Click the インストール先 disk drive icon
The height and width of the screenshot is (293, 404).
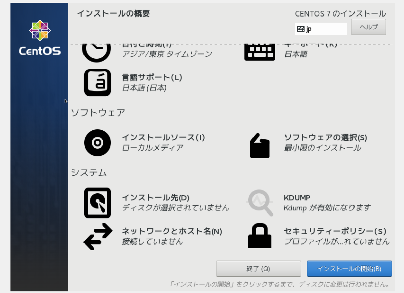(x=97, y=202)
